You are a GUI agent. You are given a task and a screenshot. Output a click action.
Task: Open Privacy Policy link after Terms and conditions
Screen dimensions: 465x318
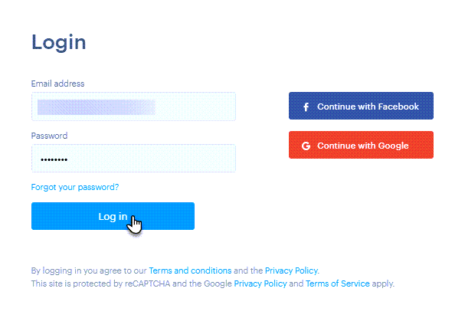[291, 270]
